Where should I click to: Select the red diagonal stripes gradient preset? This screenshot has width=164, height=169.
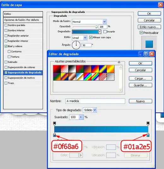(103, 77)
